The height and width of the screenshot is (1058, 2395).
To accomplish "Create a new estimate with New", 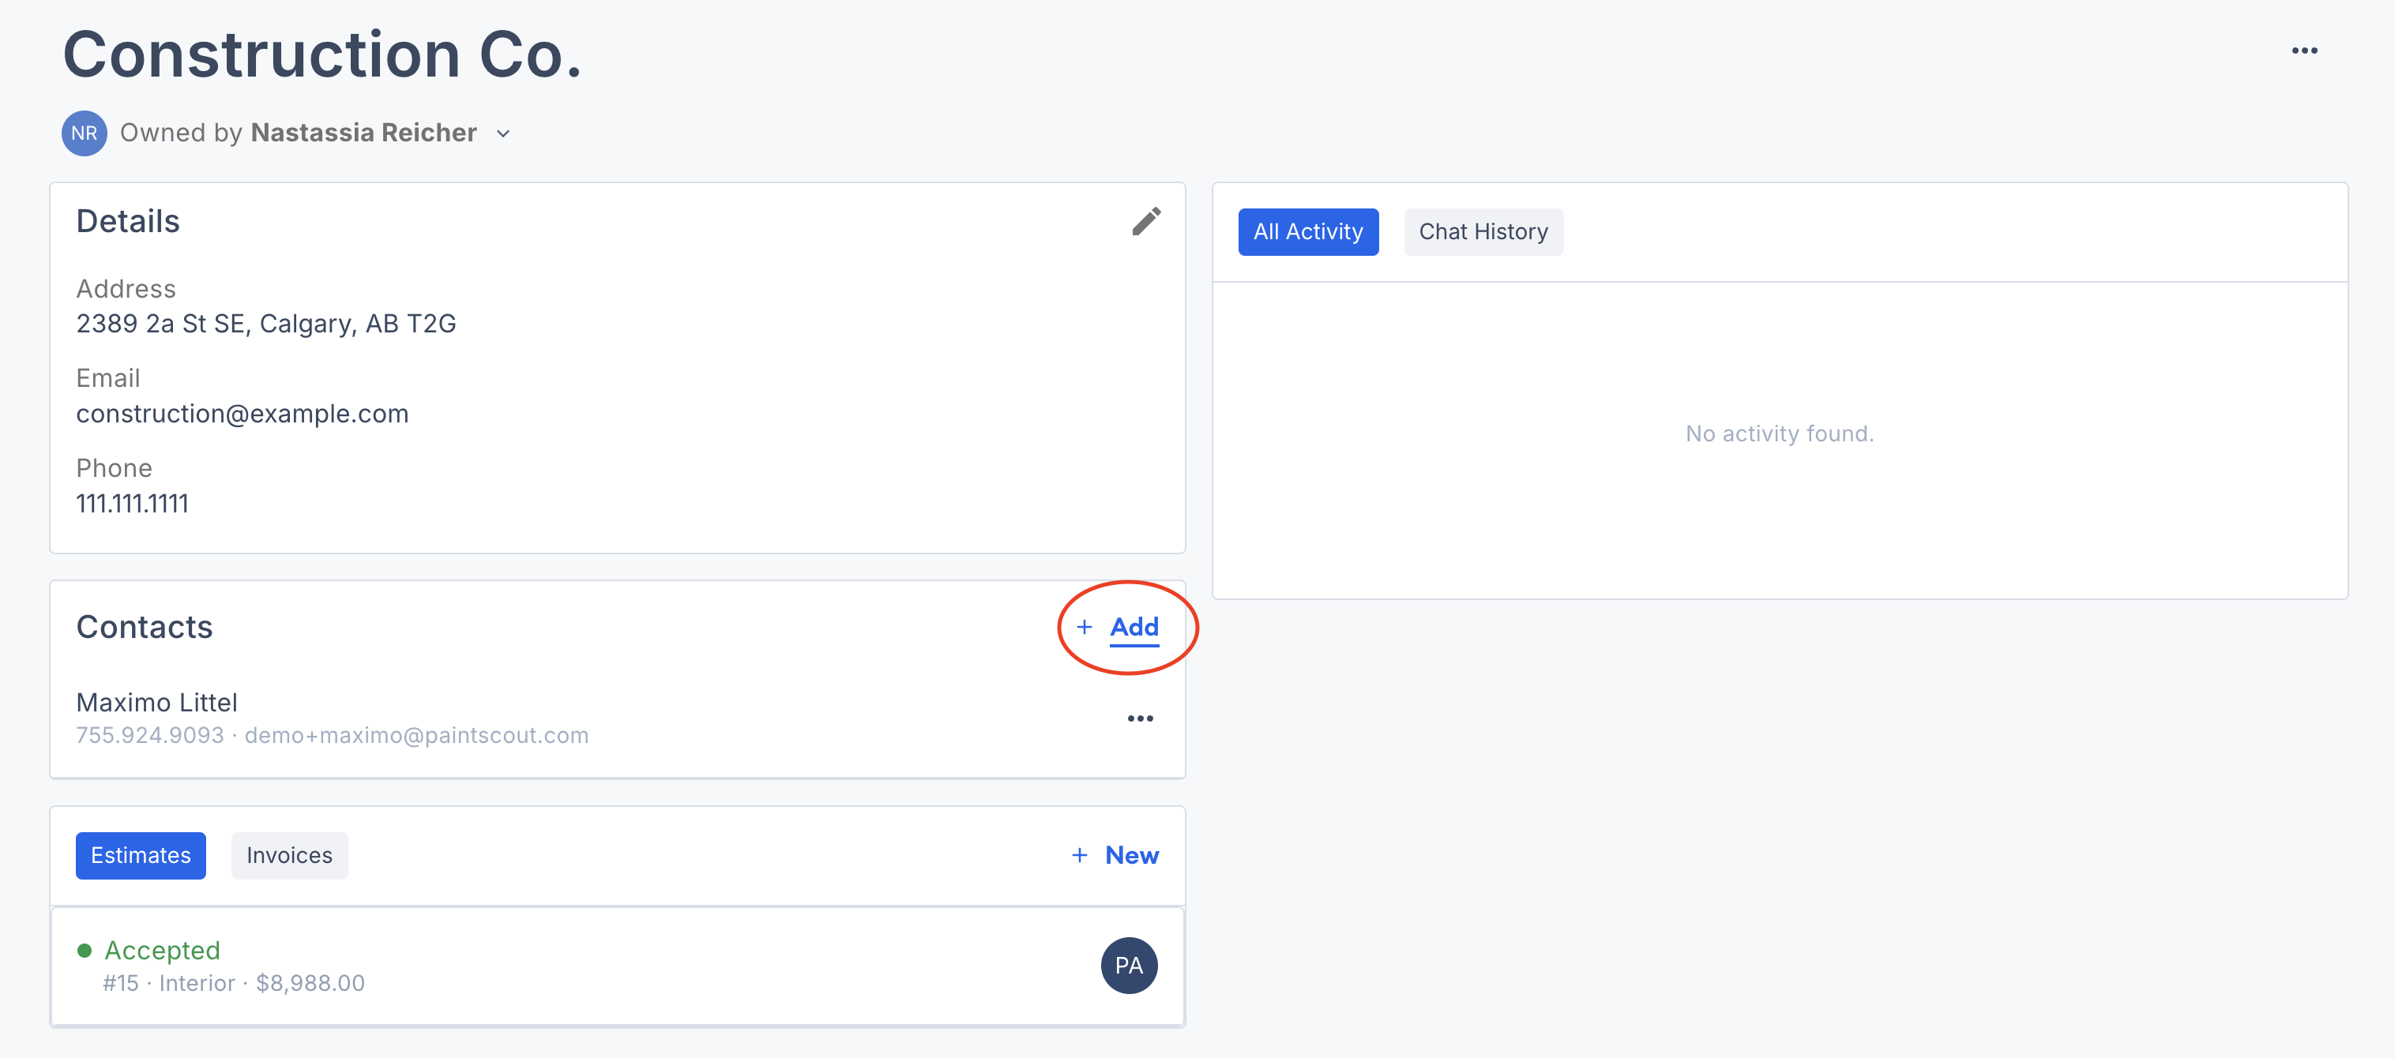I will (1131, 855).
